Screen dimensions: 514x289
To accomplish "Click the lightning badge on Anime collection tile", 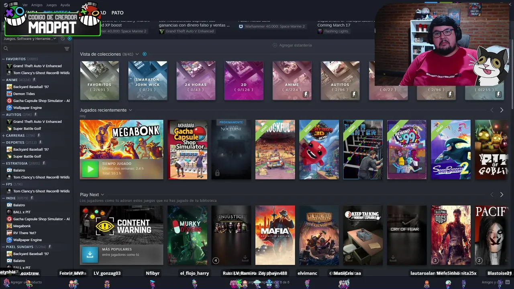I will (x=306, y=94).
